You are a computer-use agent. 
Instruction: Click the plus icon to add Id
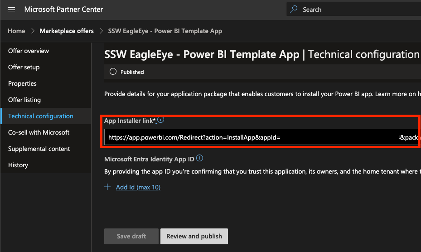(x=107, y=187)
